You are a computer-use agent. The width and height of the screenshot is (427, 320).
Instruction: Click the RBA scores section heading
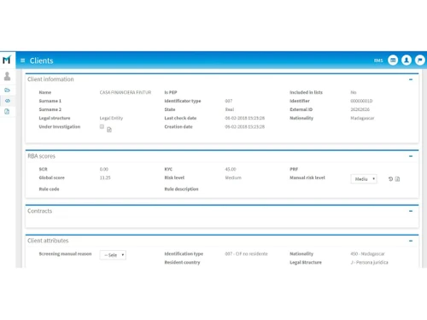[41, 156]
